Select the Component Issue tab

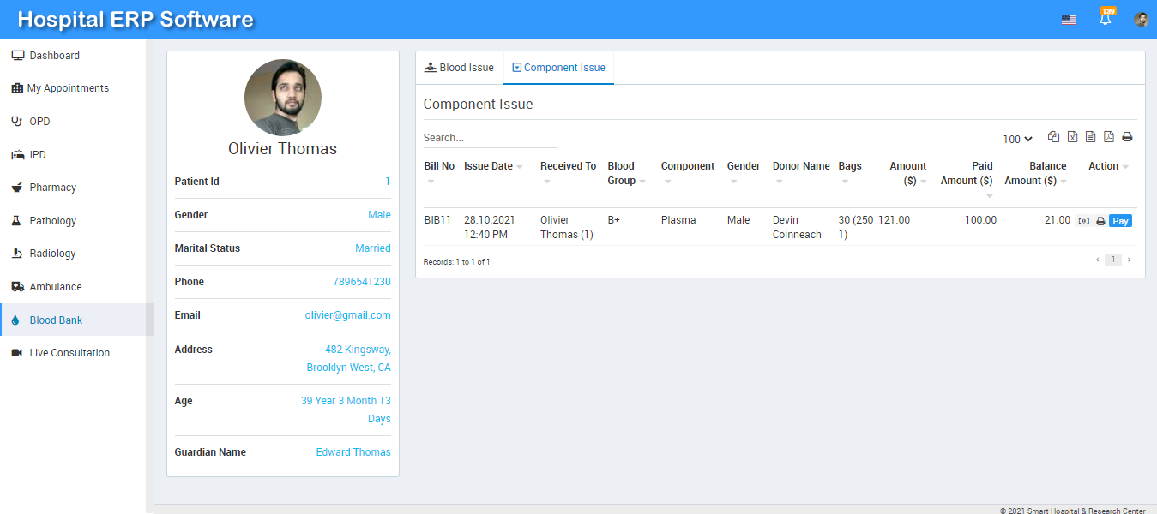(x=558, y=68)
